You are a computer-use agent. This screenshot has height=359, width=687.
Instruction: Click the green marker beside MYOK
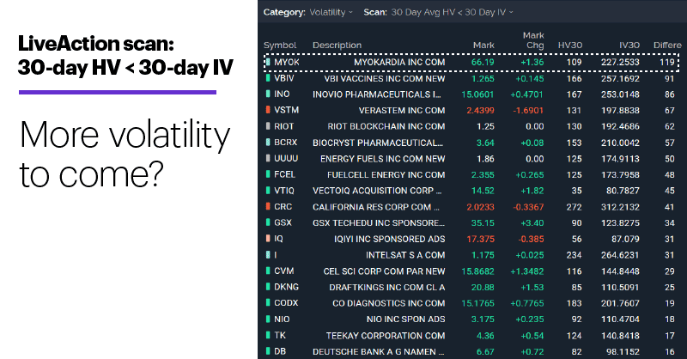pos(267,63)
